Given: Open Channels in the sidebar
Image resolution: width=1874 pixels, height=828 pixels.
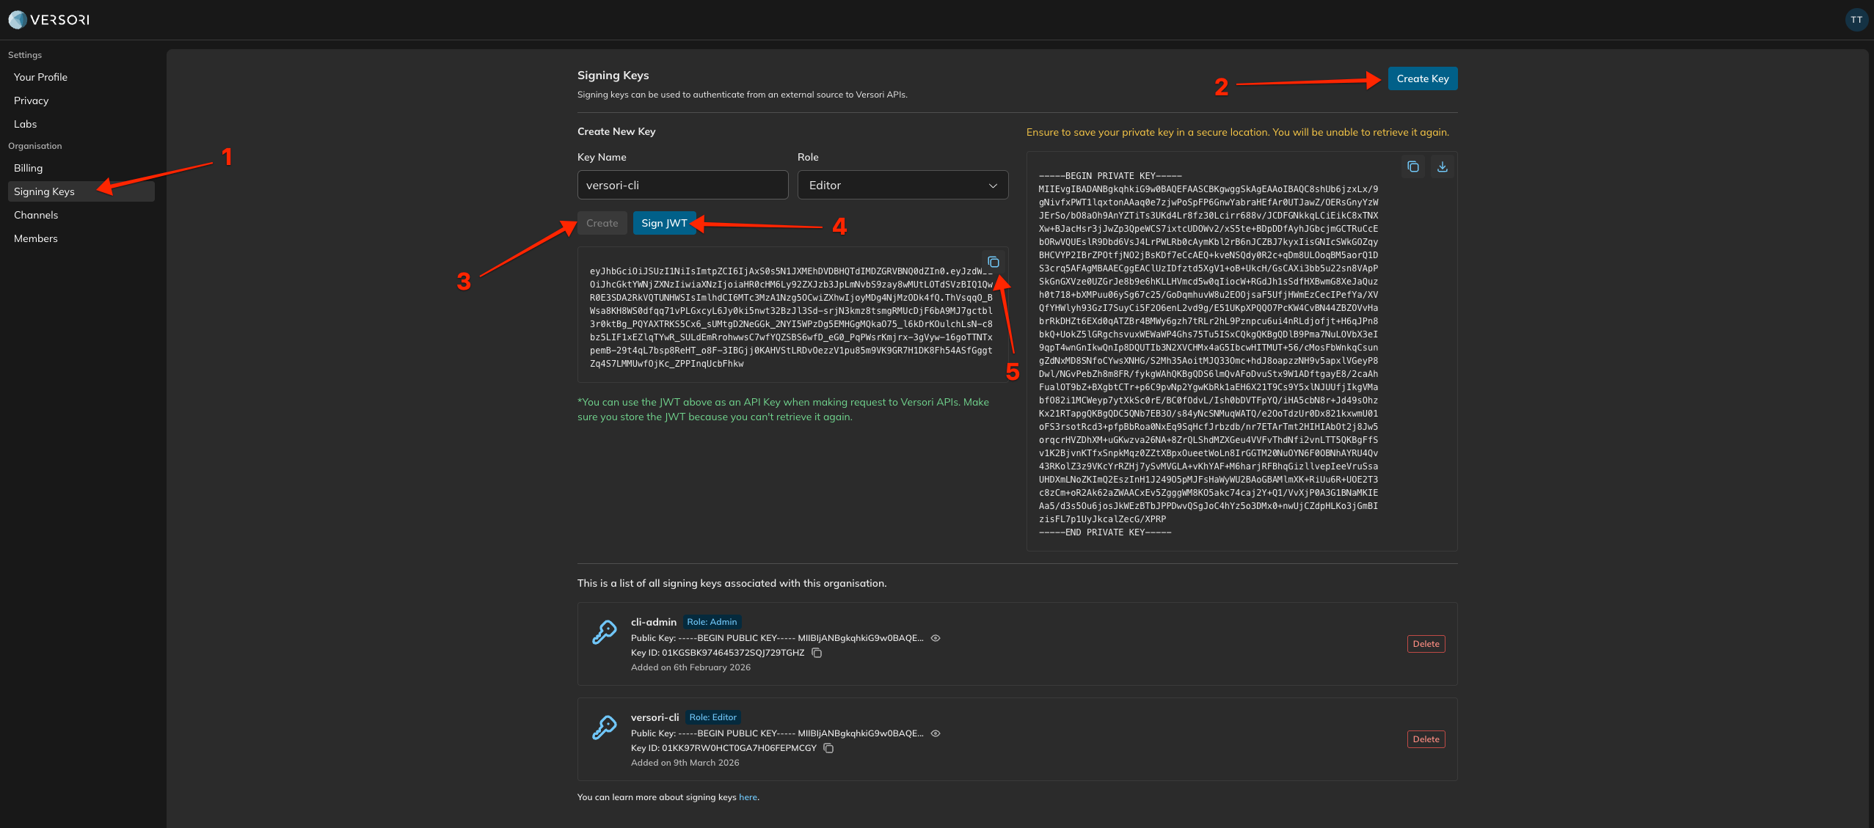Looking at the screenshot, I should coord(35,215).
